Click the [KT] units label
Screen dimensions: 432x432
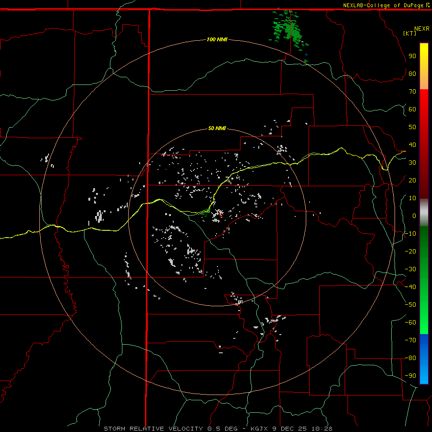coord(409,33)
